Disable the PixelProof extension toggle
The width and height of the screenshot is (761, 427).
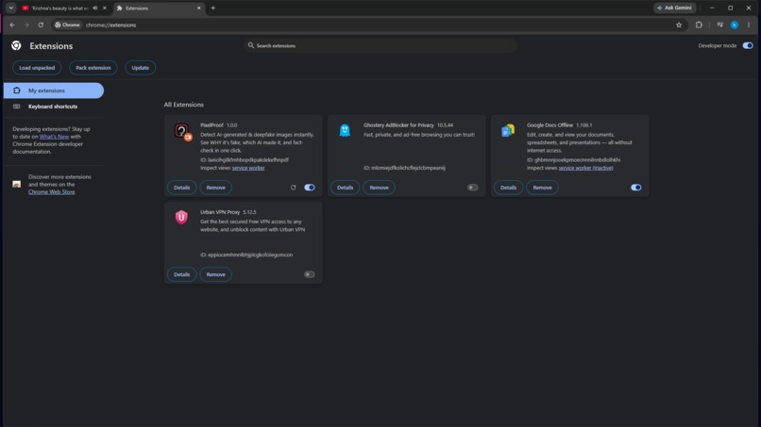click(309, 188)
